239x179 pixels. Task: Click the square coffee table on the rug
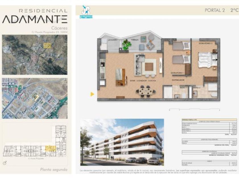149,67
